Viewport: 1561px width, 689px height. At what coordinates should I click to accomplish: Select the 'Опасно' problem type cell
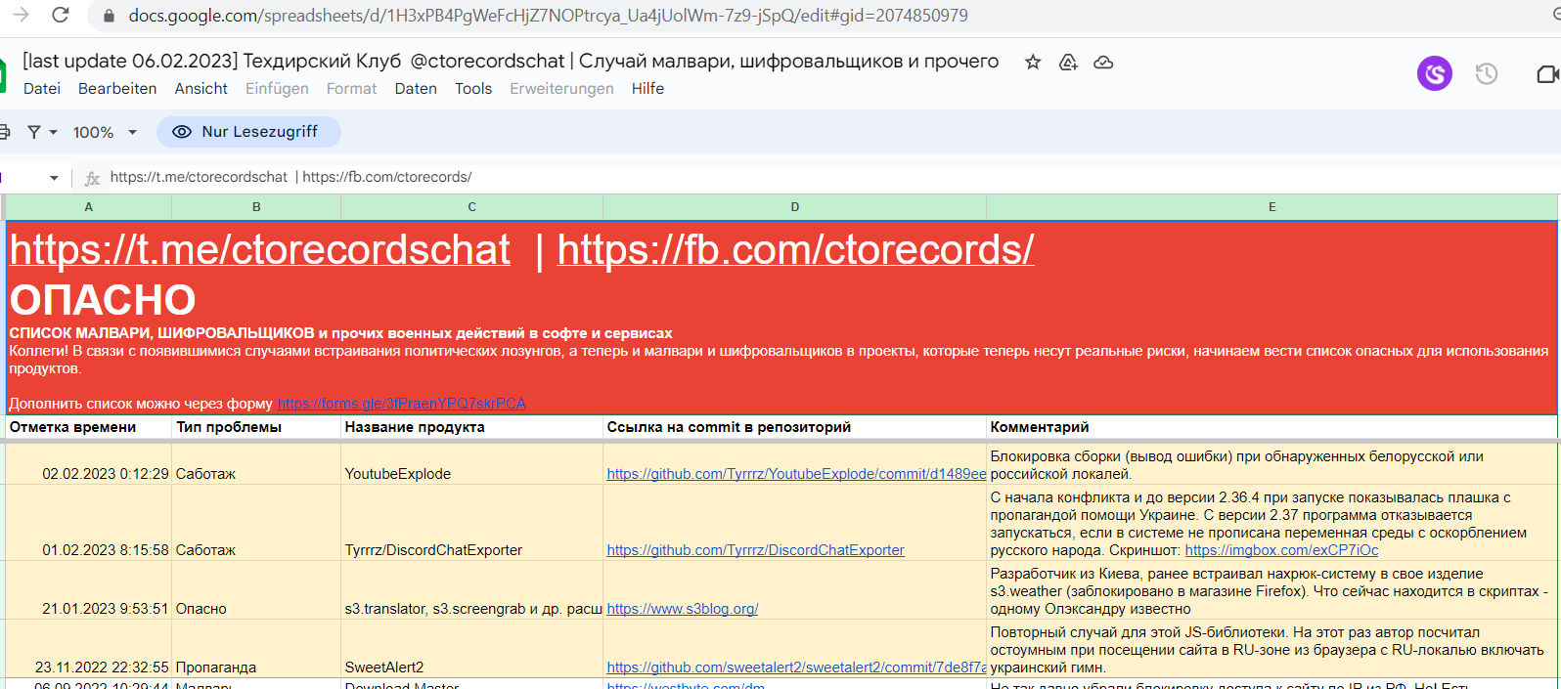click(256, 590)
